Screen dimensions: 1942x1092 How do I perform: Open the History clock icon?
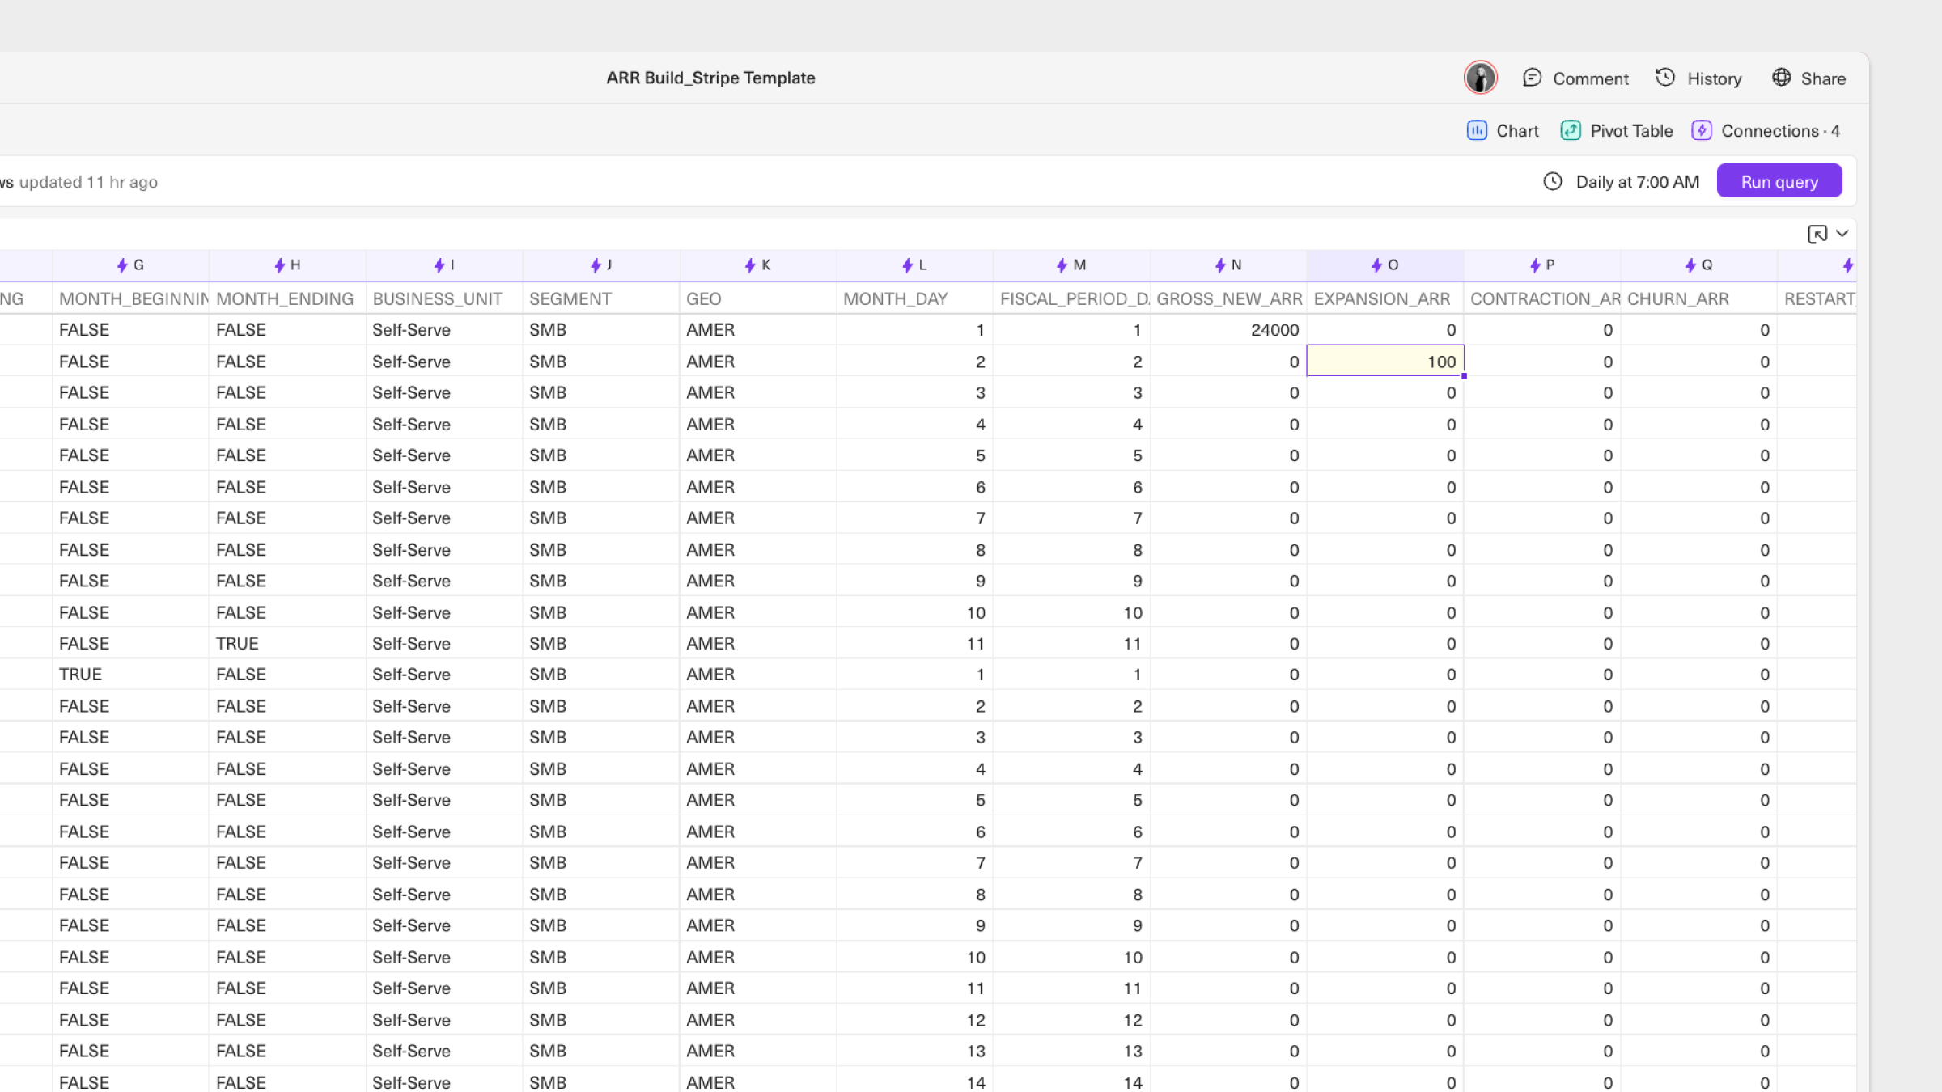1665,78
